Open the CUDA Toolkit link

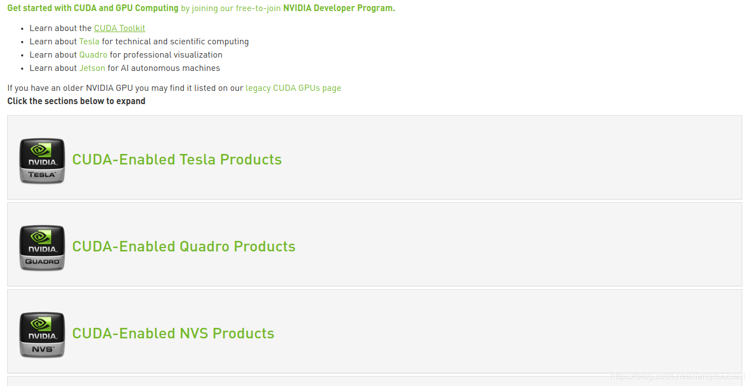point(120,28)
